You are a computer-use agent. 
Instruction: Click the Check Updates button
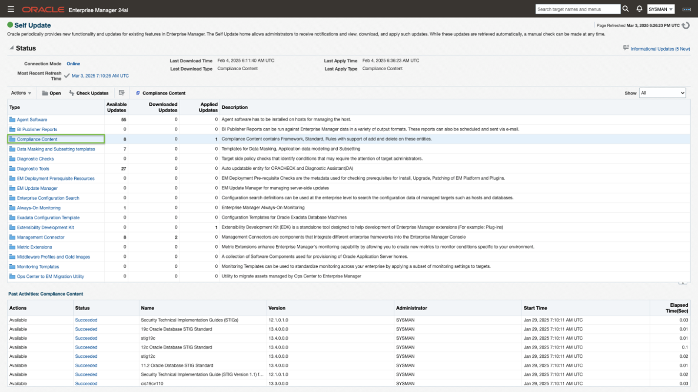[x=88, y=93]
